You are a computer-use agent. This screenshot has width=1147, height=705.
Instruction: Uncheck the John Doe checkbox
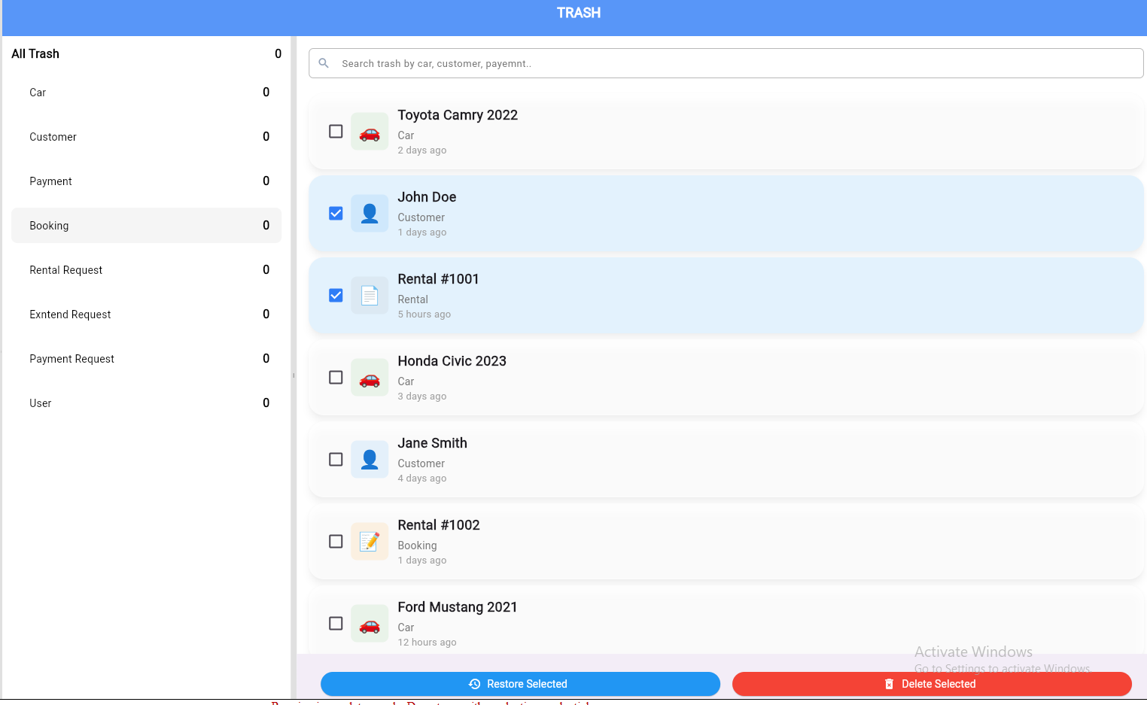(x=336, y=214)
